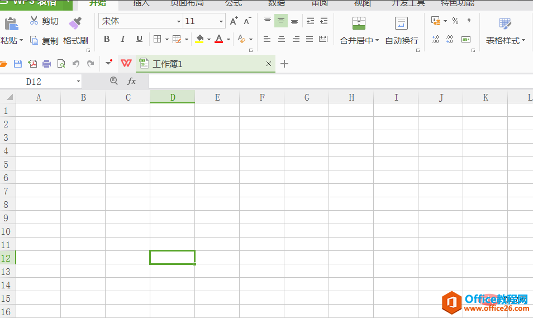The image size is (533, 318).
Task: Increase indent icon
Action: pos(324,21)
